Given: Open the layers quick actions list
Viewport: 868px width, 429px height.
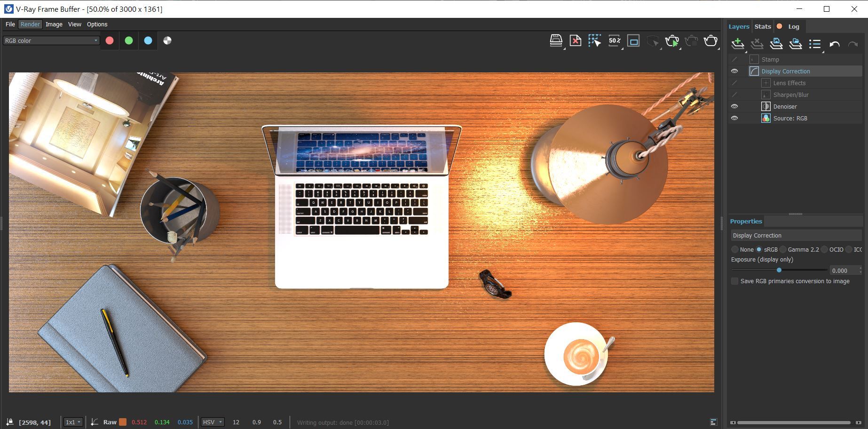Looking at the screenshot, I should pos(815,44).
